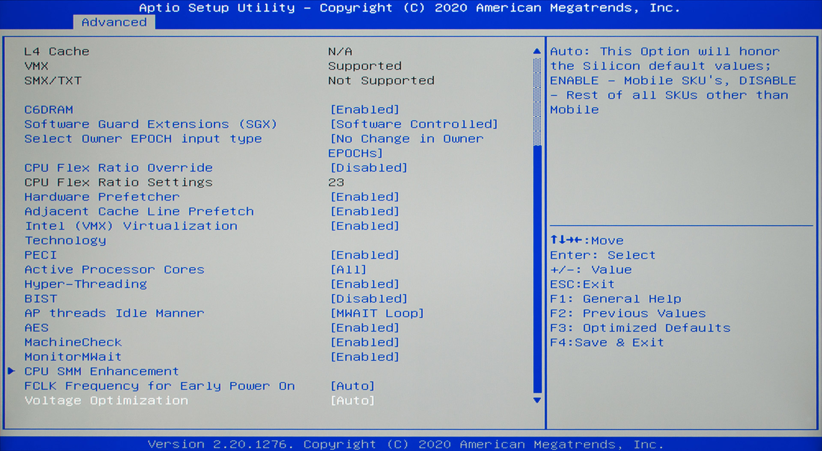The image size is (822, 451).
Task: Click the solid blue scrollbar thumb
Action: point(537,269)
